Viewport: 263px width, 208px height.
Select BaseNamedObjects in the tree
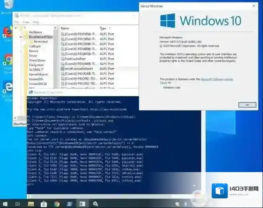(41, 37)
